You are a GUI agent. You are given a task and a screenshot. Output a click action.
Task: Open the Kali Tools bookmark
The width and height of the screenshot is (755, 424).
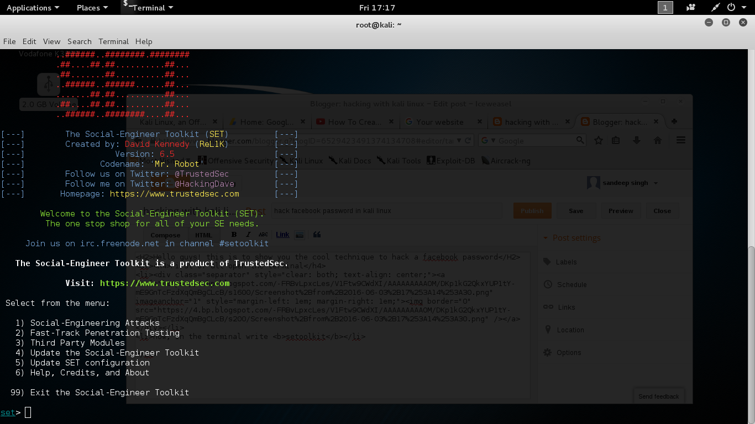coord(399,161)
